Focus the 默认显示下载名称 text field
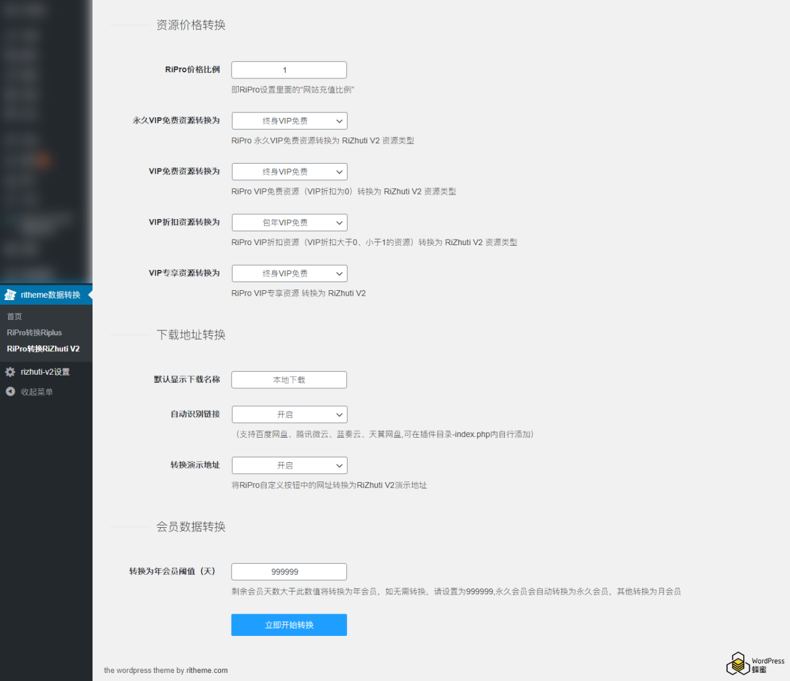The height and width of the screenshot is (681, 790). pos(289,380)
